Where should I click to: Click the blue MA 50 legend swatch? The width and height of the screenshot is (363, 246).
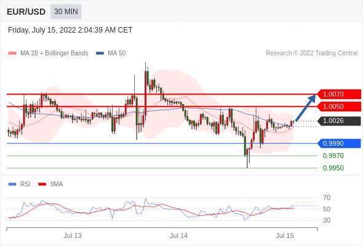(100, 54)
